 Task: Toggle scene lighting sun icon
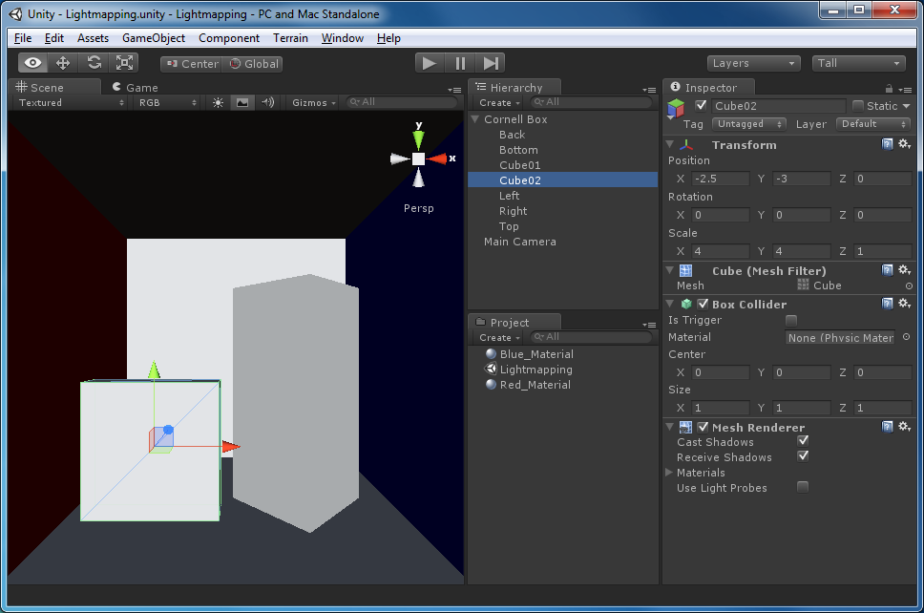click(x=218, y=102)
